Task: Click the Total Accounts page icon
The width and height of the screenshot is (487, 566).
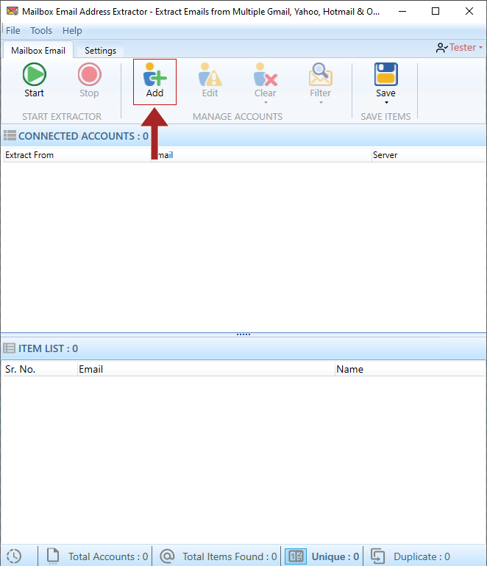Action: [x=53, y=556]
